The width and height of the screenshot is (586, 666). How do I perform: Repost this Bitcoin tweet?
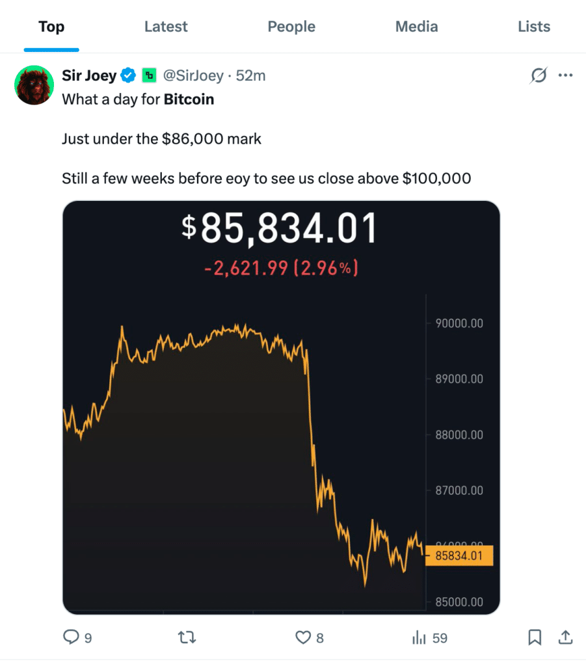point(187,638)
